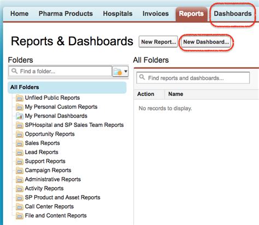Open the new folder dropdown arrow

(x=126, y=71)
